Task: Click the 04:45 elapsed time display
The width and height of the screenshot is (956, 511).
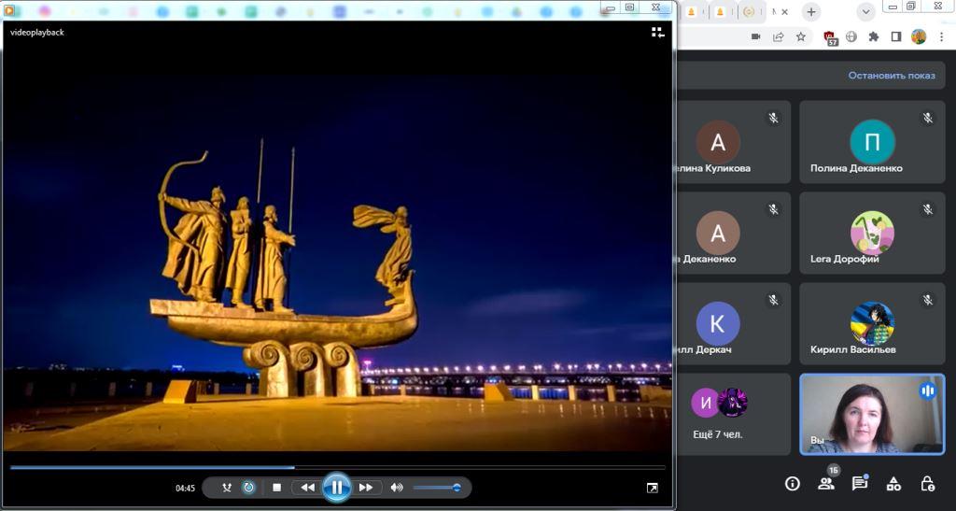Action: (x=186, y=488)
